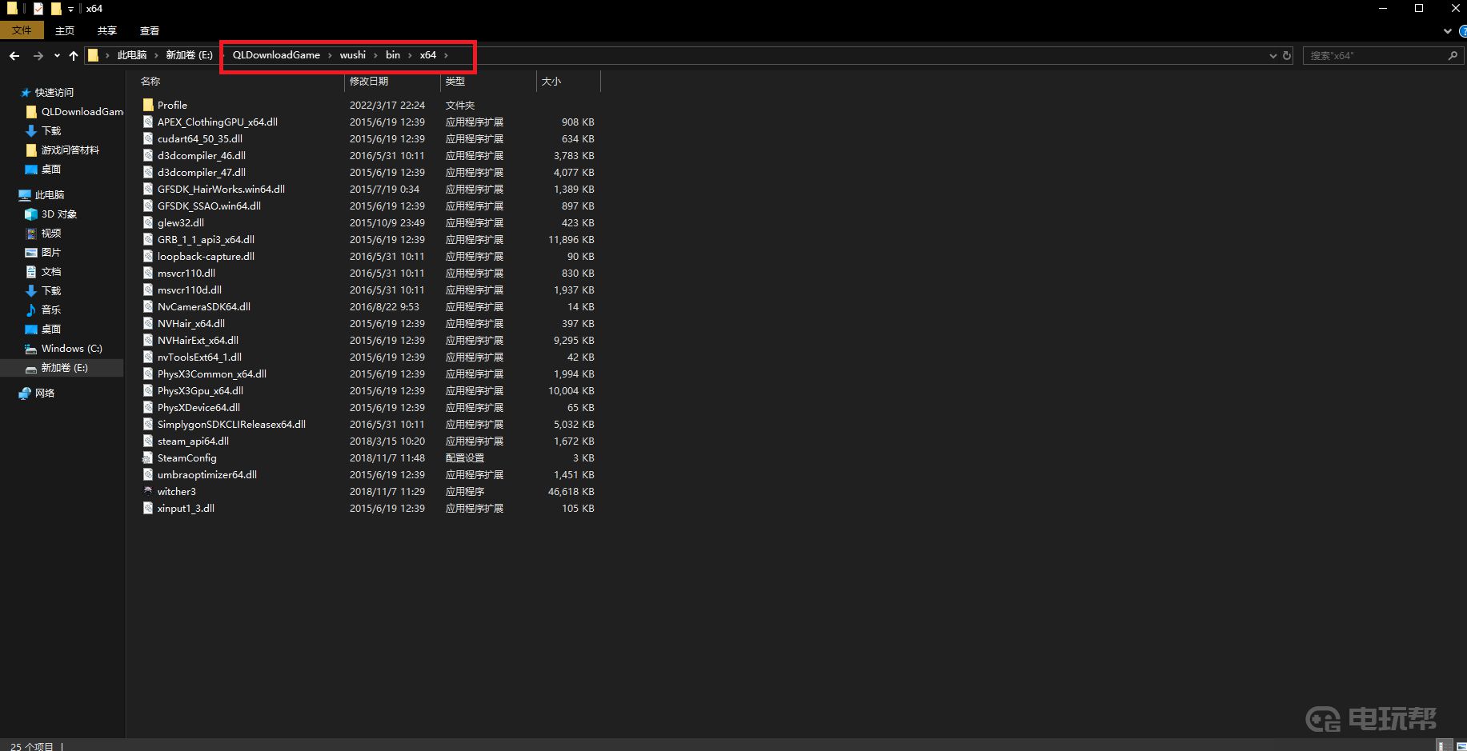This screenshot has width=1467, height=751.
Task: Select xinput1_3.dll file name
Action: click(x=186, y=508)
